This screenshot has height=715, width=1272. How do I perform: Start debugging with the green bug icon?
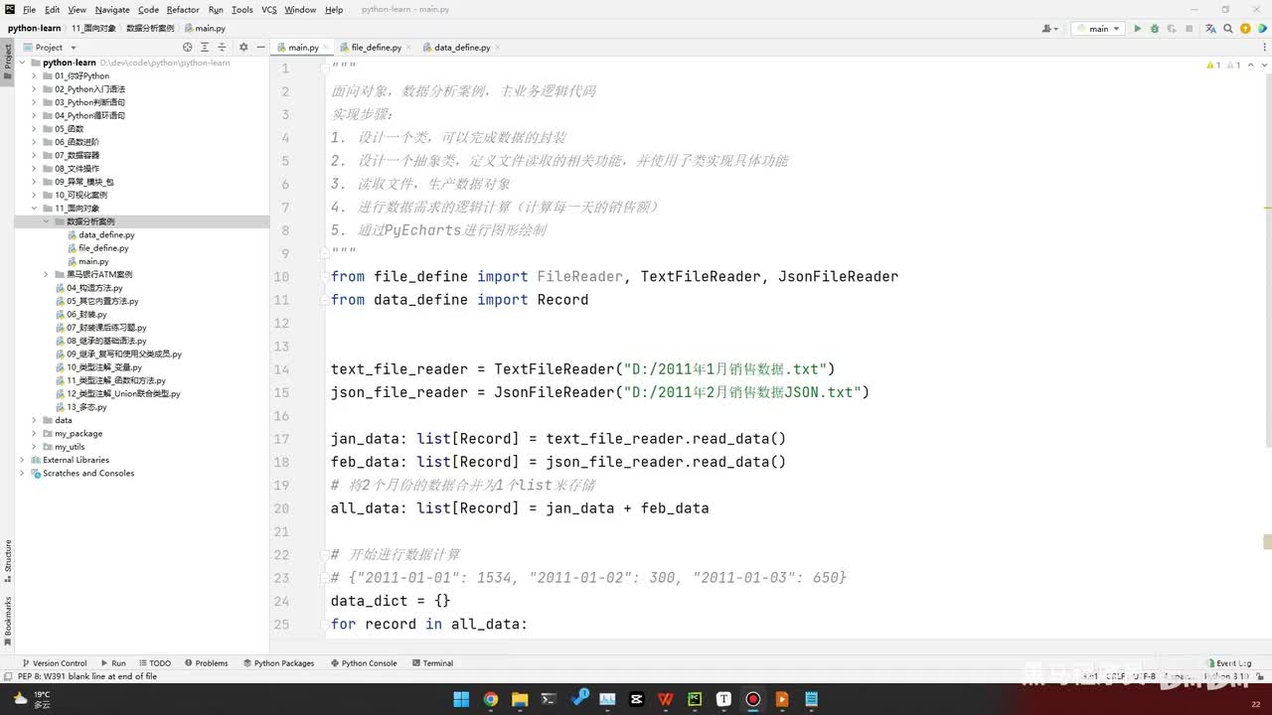click(1154, 29)
